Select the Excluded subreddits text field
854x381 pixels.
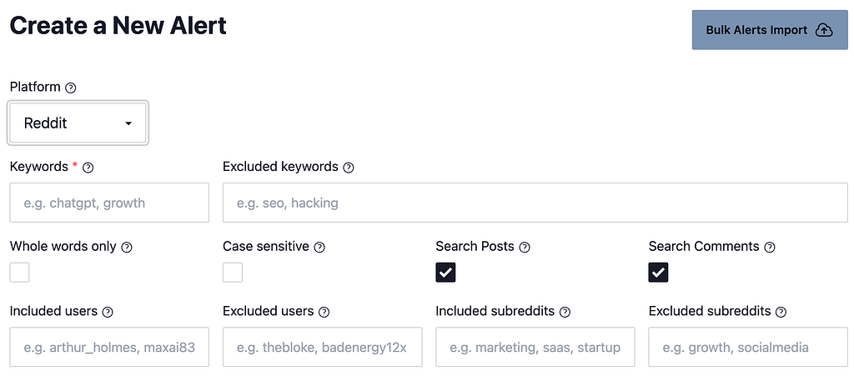(x=748, y=347)
